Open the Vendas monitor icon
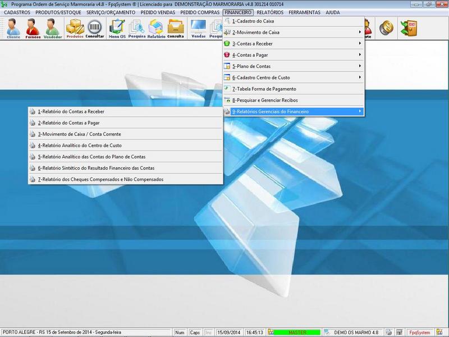The width and height of the screenshot is (449, 337). pos(199,29)
